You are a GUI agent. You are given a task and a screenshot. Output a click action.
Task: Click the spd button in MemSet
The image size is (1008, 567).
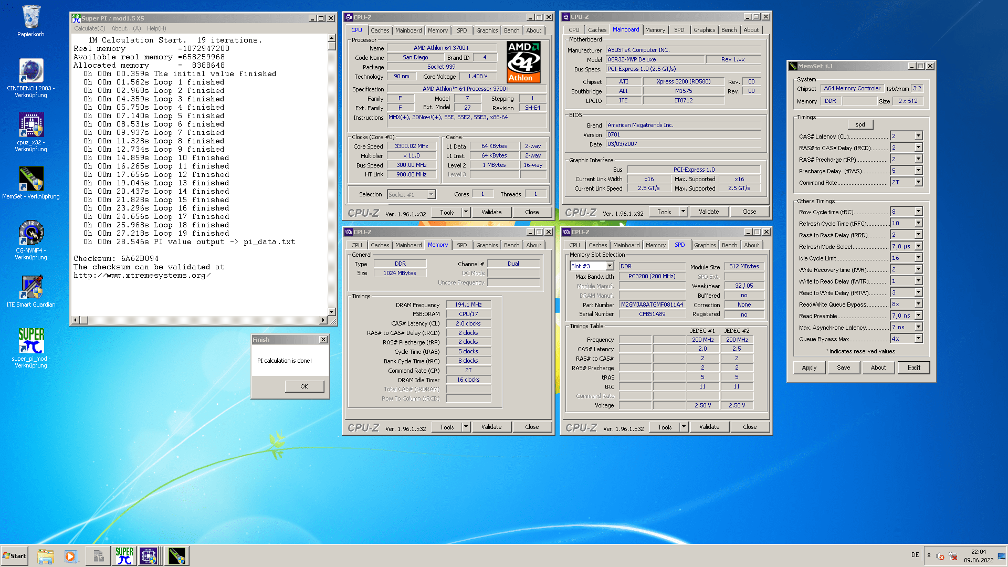(x=860, y=124)
